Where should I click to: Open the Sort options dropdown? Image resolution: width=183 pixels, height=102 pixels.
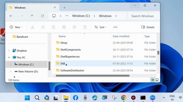click(x=101, y=27)
